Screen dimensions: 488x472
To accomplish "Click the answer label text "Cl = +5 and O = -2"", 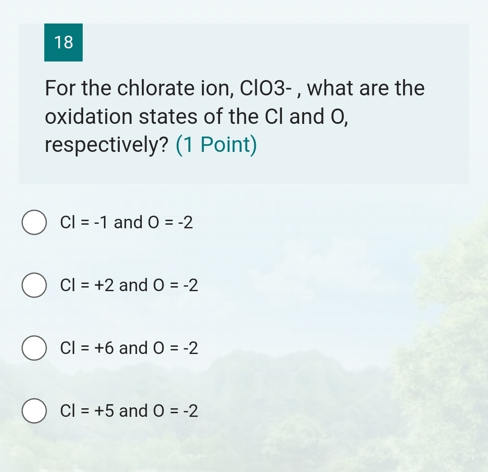I will click(x=130, y=411).
